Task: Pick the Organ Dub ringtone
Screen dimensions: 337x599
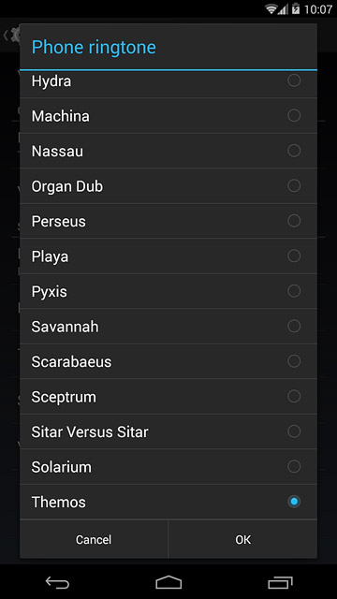Action: click(168, 186)
